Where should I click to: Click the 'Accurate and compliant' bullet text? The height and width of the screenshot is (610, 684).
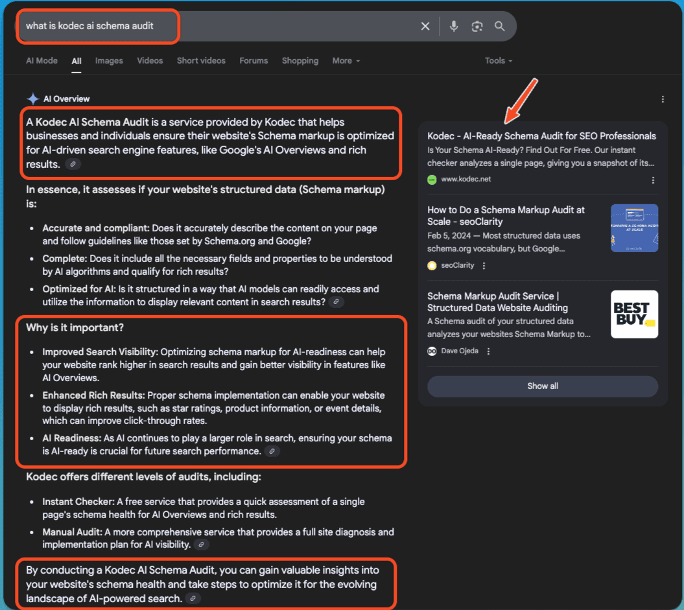(210, 235)
